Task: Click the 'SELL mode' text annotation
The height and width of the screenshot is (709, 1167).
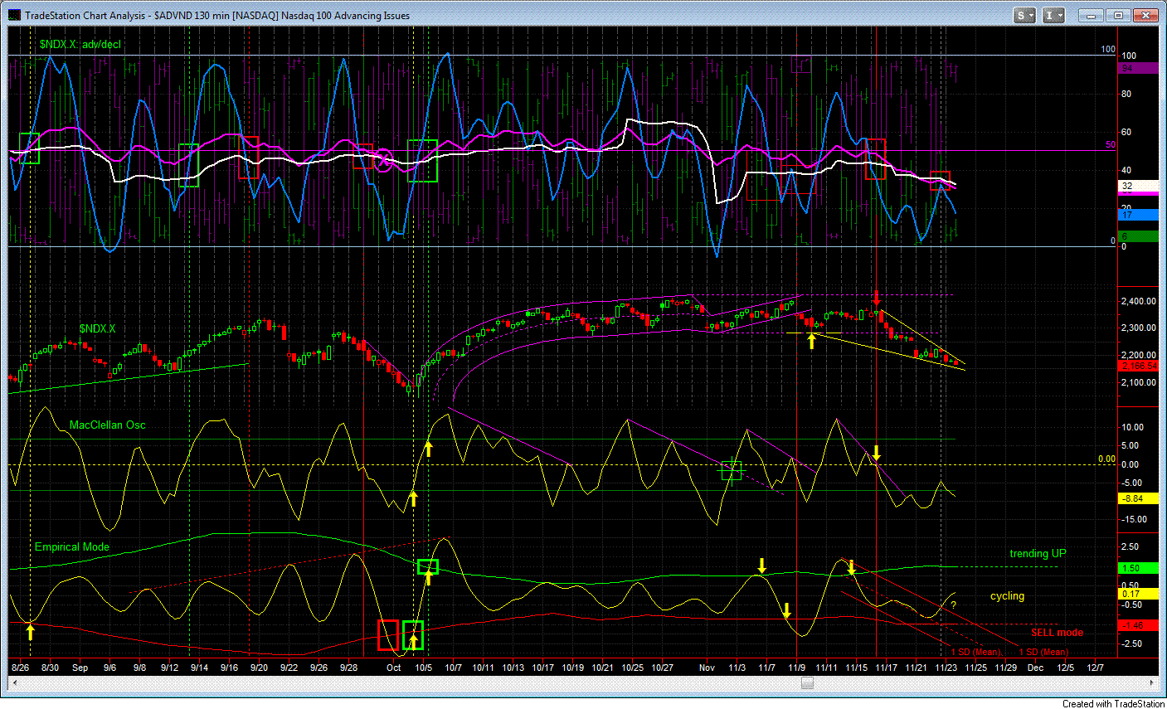Action: click(1057, 632)
